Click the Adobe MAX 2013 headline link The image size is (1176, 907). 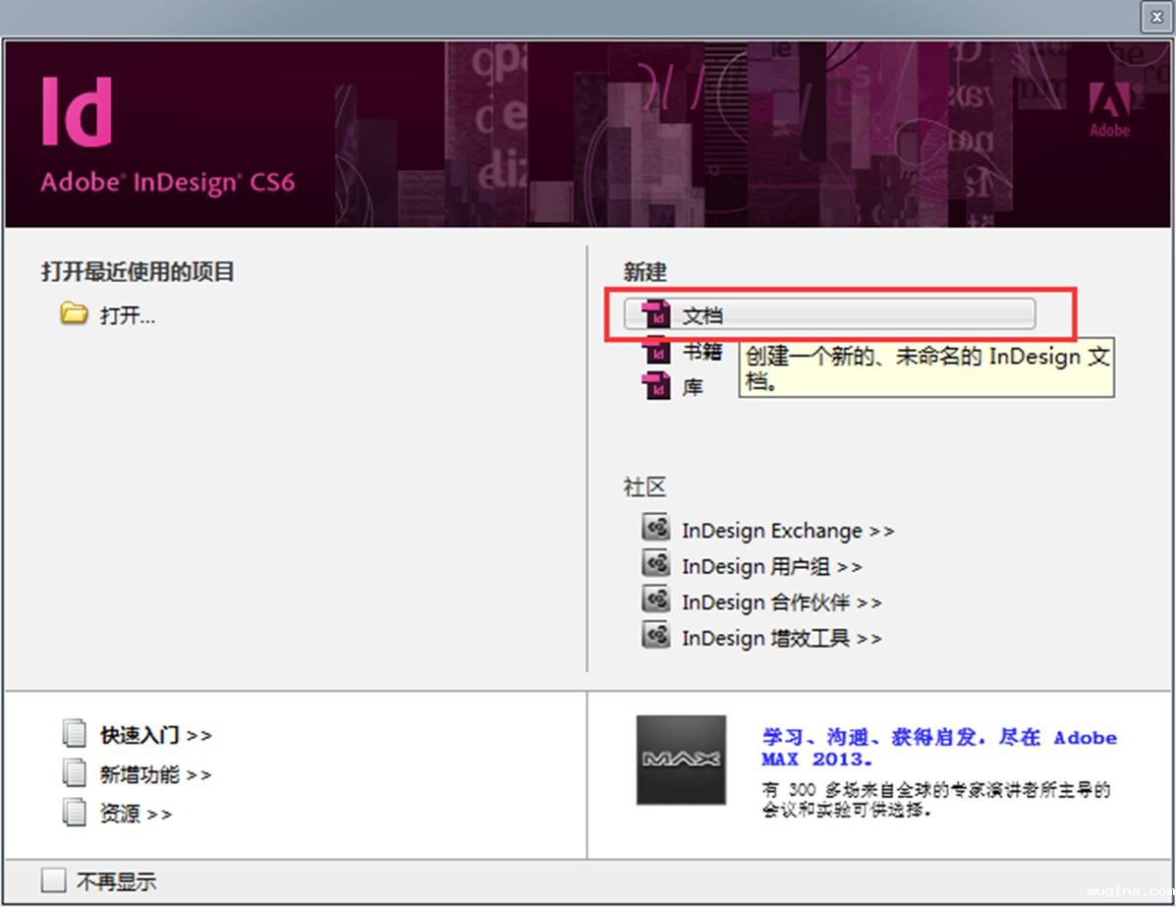pos(939,748)
